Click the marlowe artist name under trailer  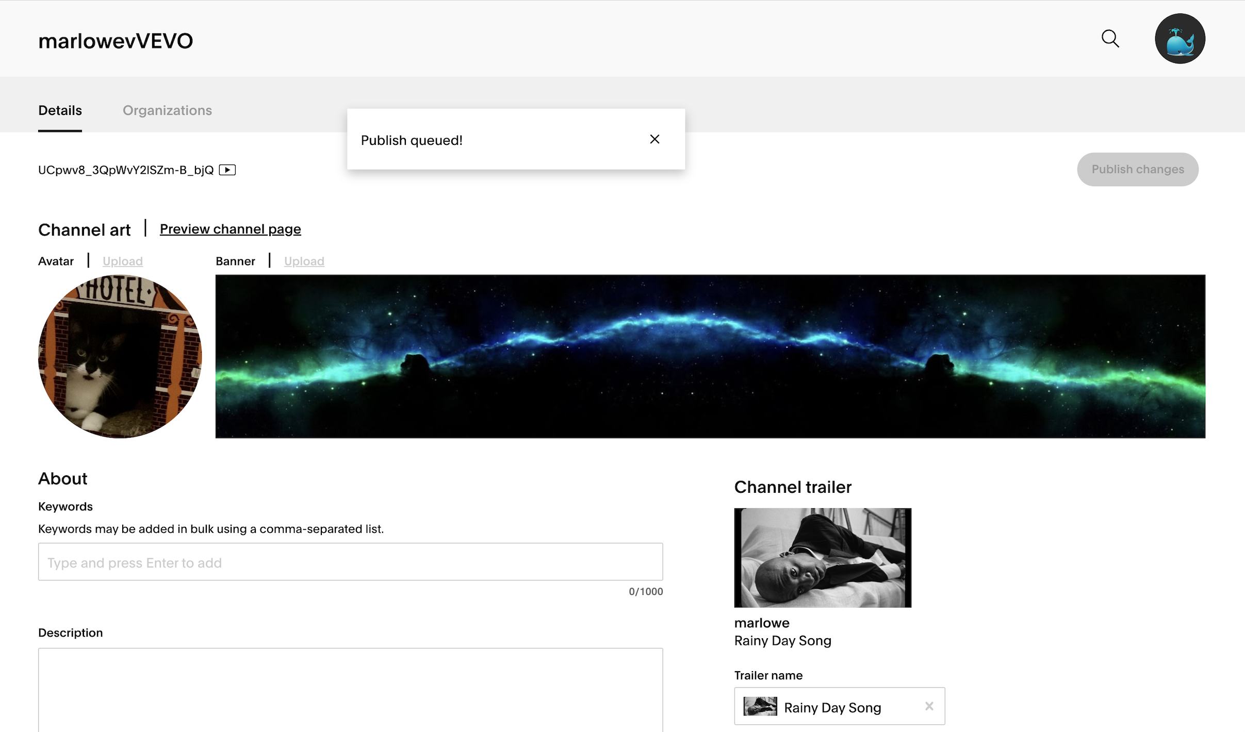[762, 623]
